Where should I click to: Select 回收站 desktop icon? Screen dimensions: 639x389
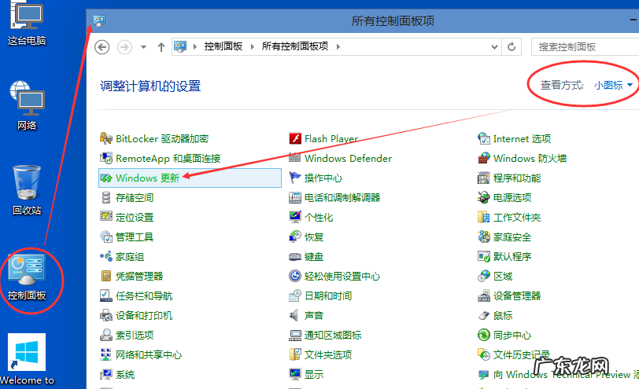(x=27, y=190)
